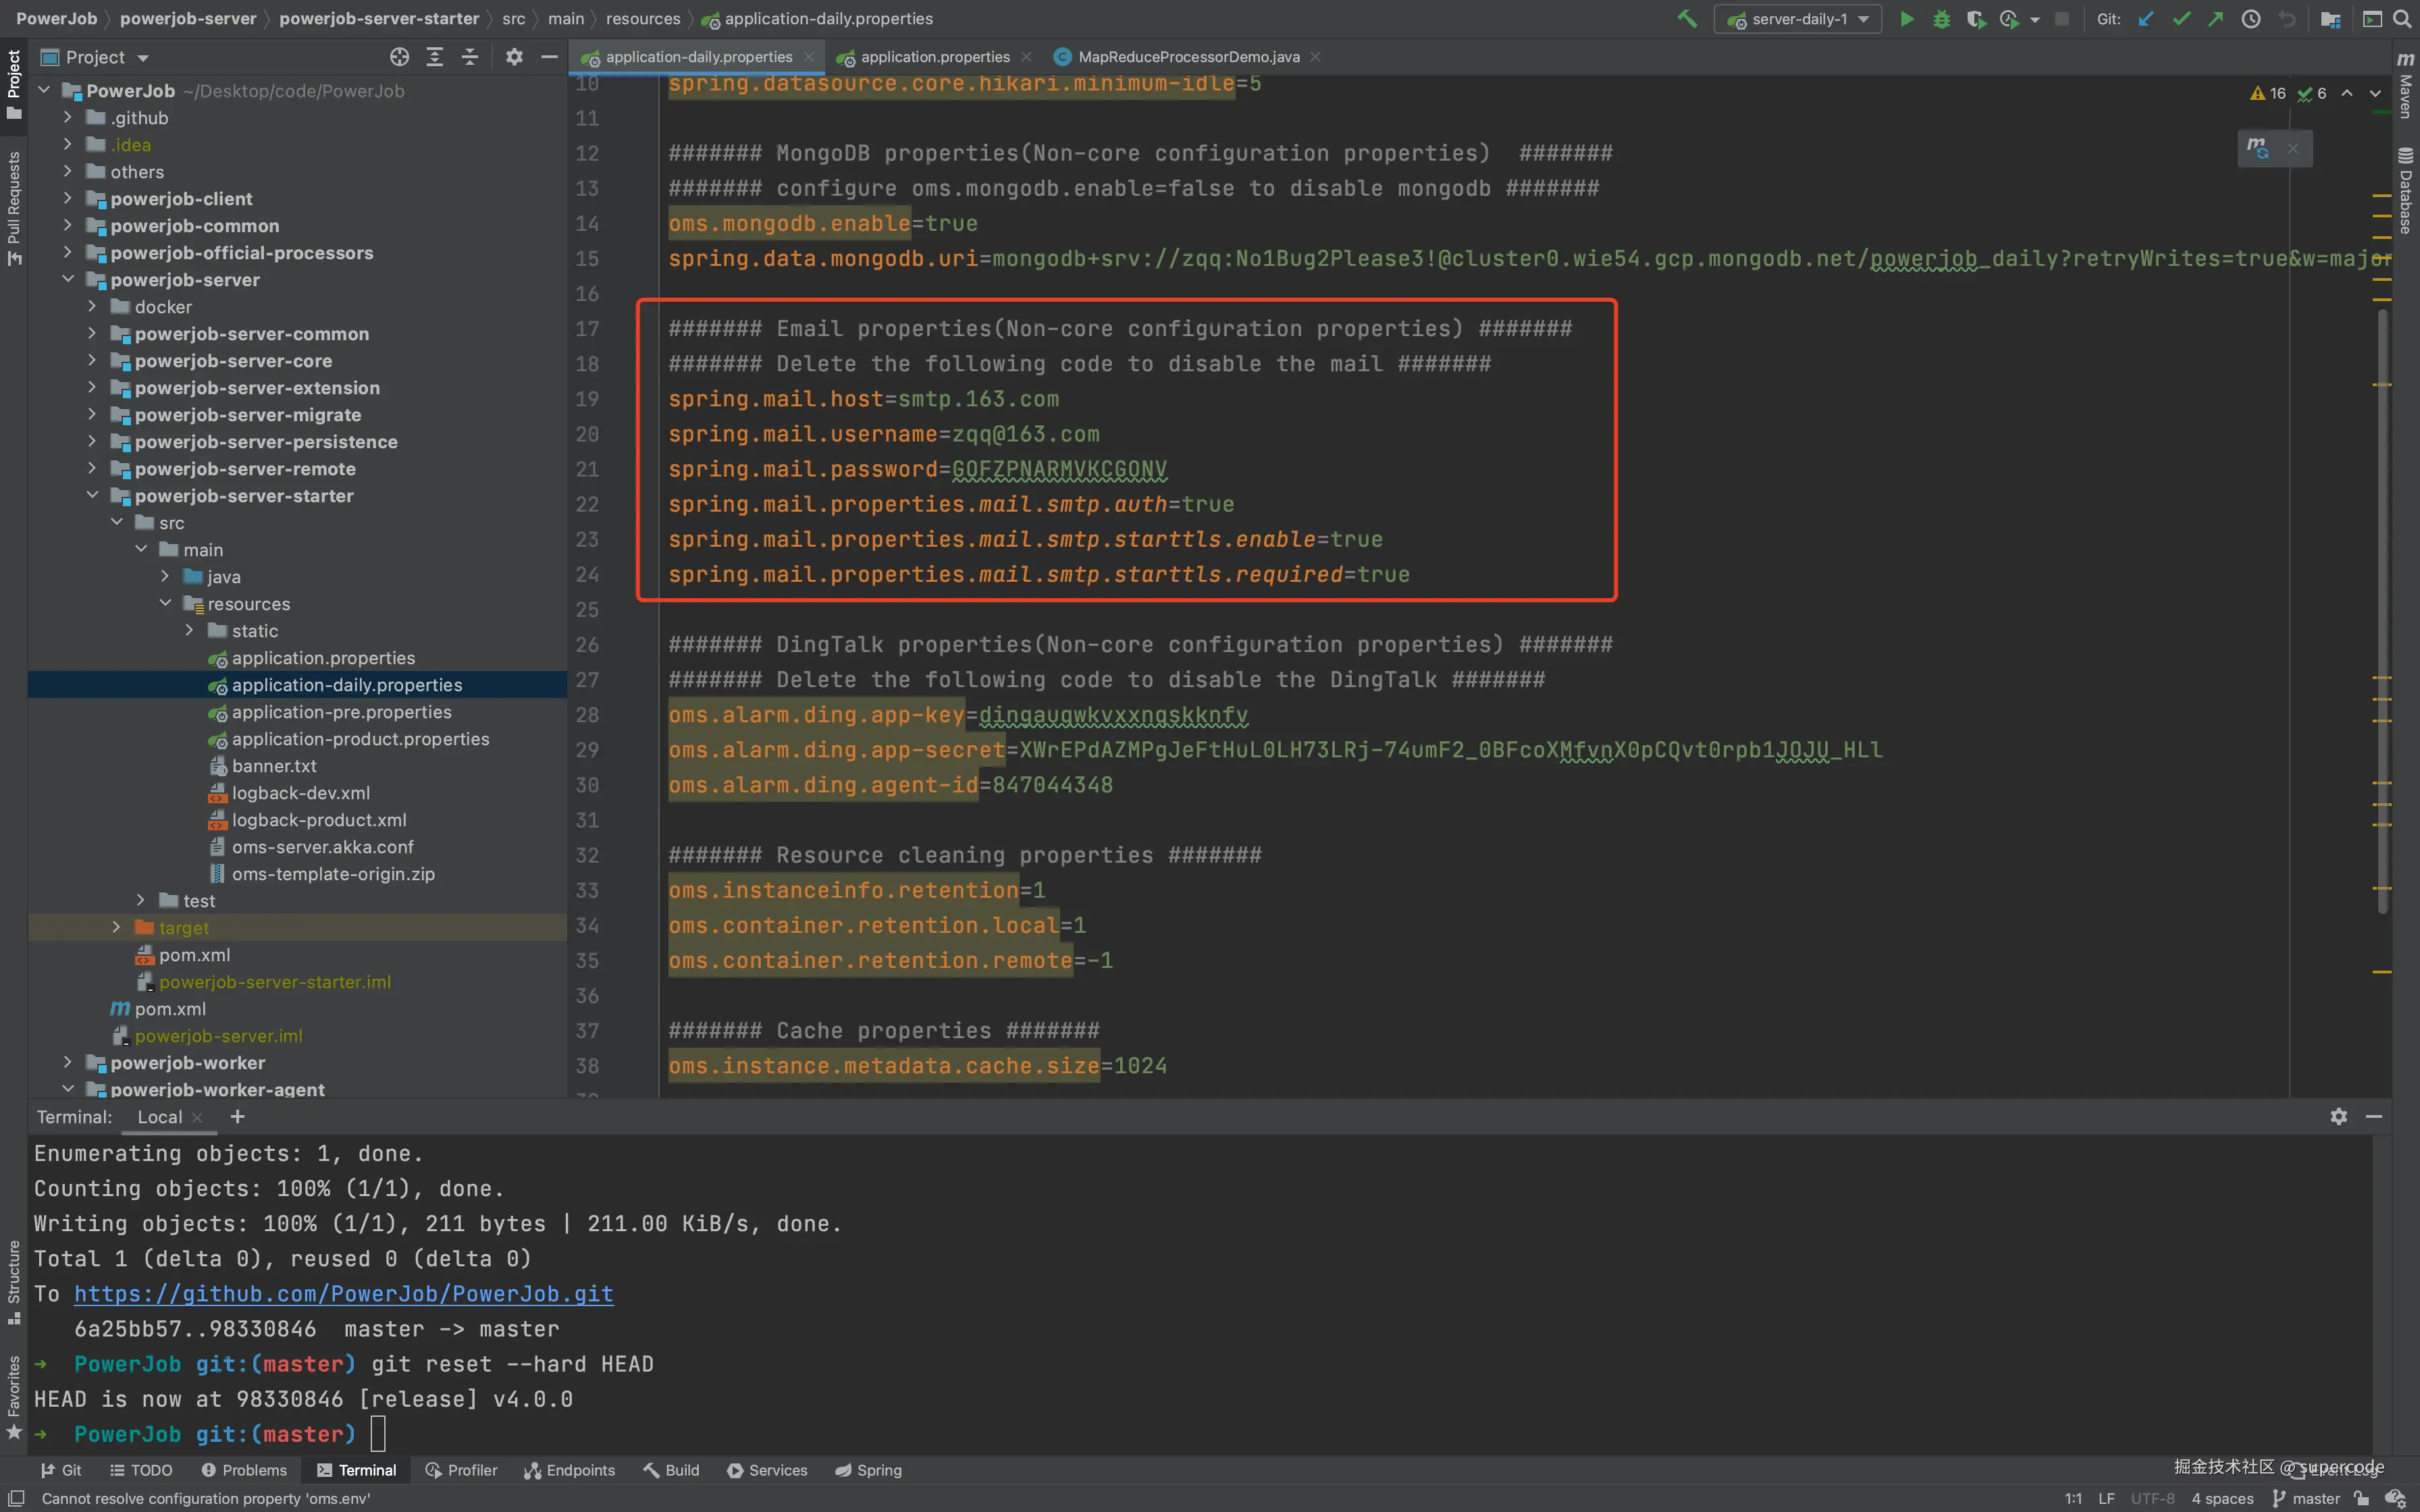This screenshot has height=1512, width=2420.
Task: Click the Git commit checkmark icon
Action: (2181, 19)
